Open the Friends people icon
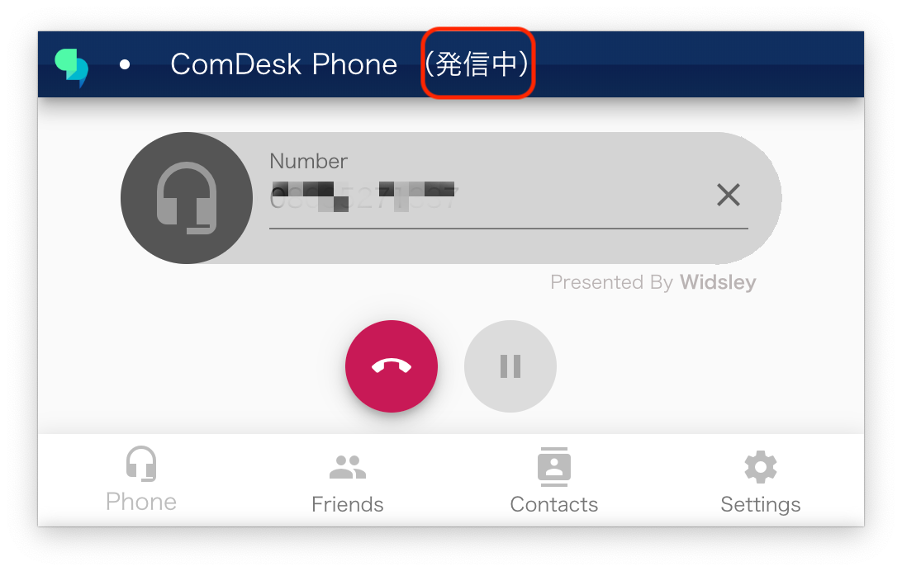This screenshot has width=902, height=571. click(348, 467)
